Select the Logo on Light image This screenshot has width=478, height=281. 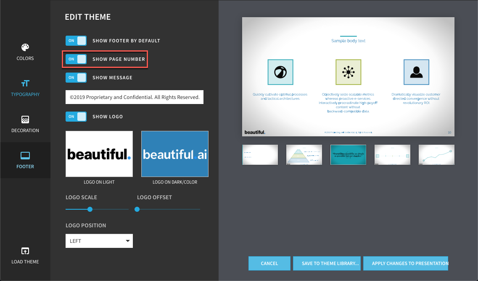click(x=99, y=154)
